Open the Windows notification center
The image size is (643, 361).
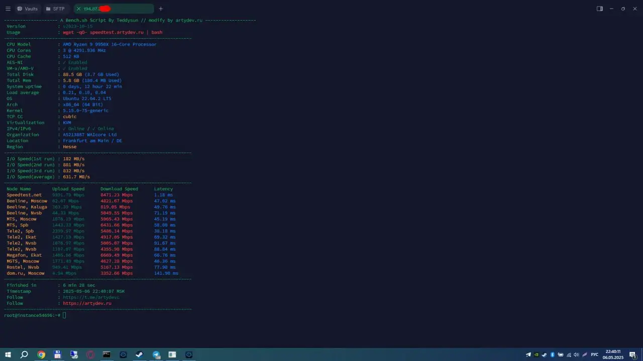pyautogui.click(x=632, y=354)
